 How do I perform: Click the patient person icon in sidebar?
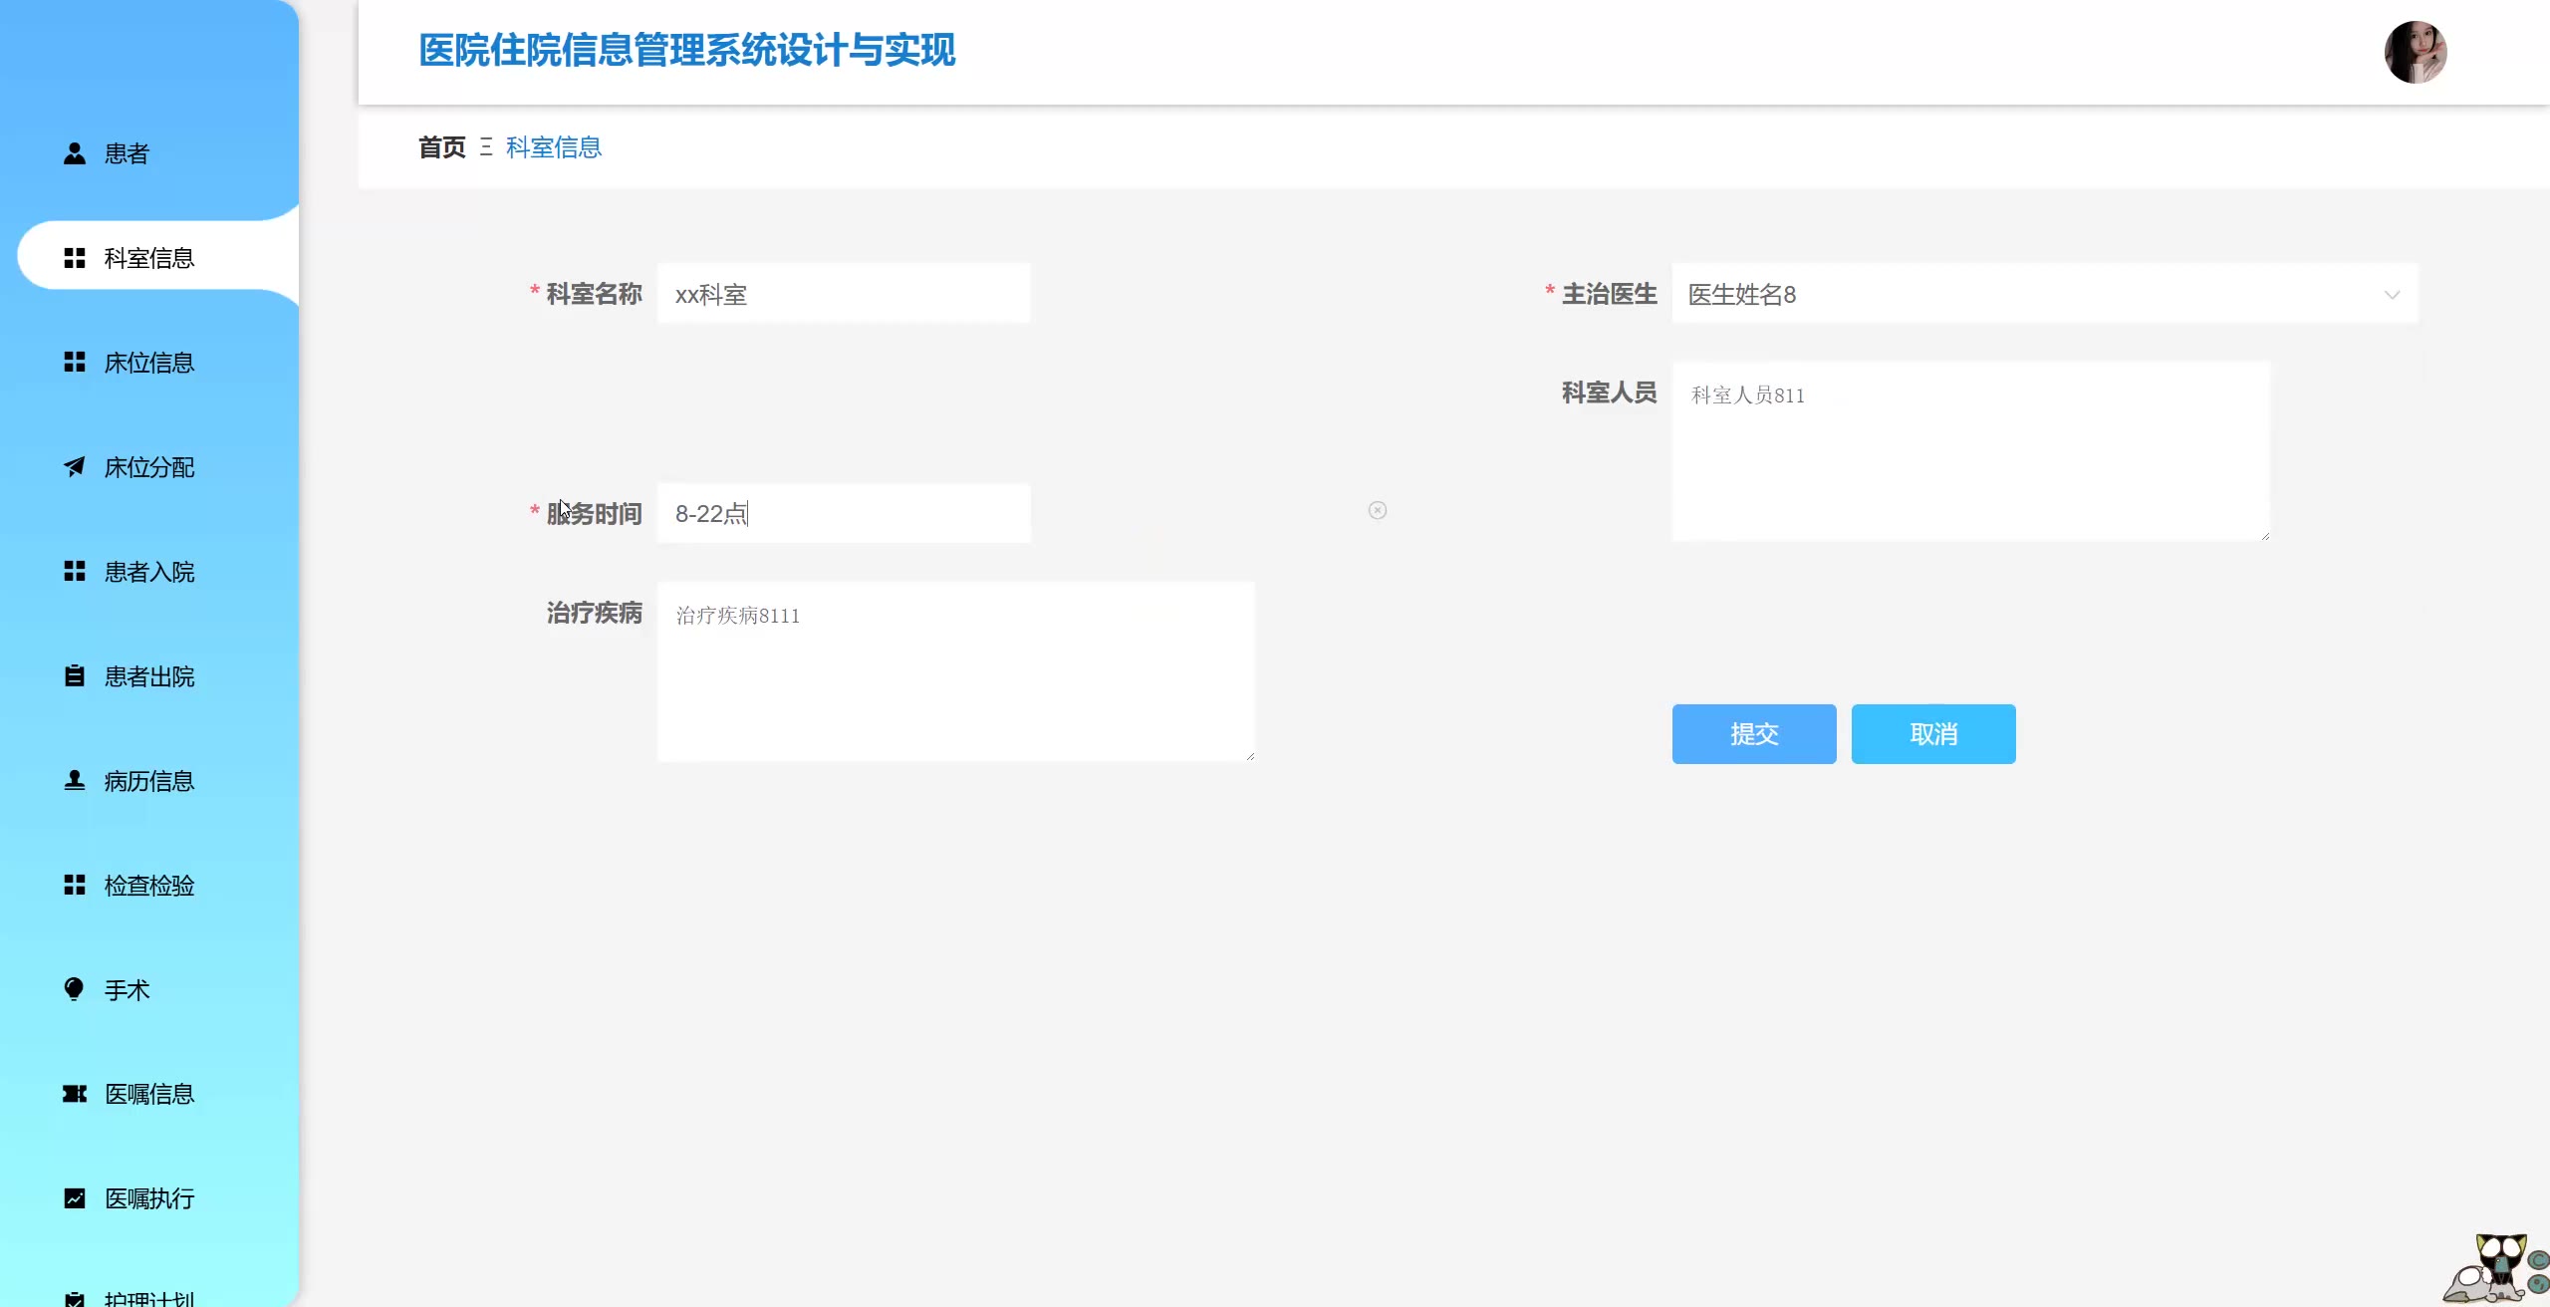(x=74, y=153)
